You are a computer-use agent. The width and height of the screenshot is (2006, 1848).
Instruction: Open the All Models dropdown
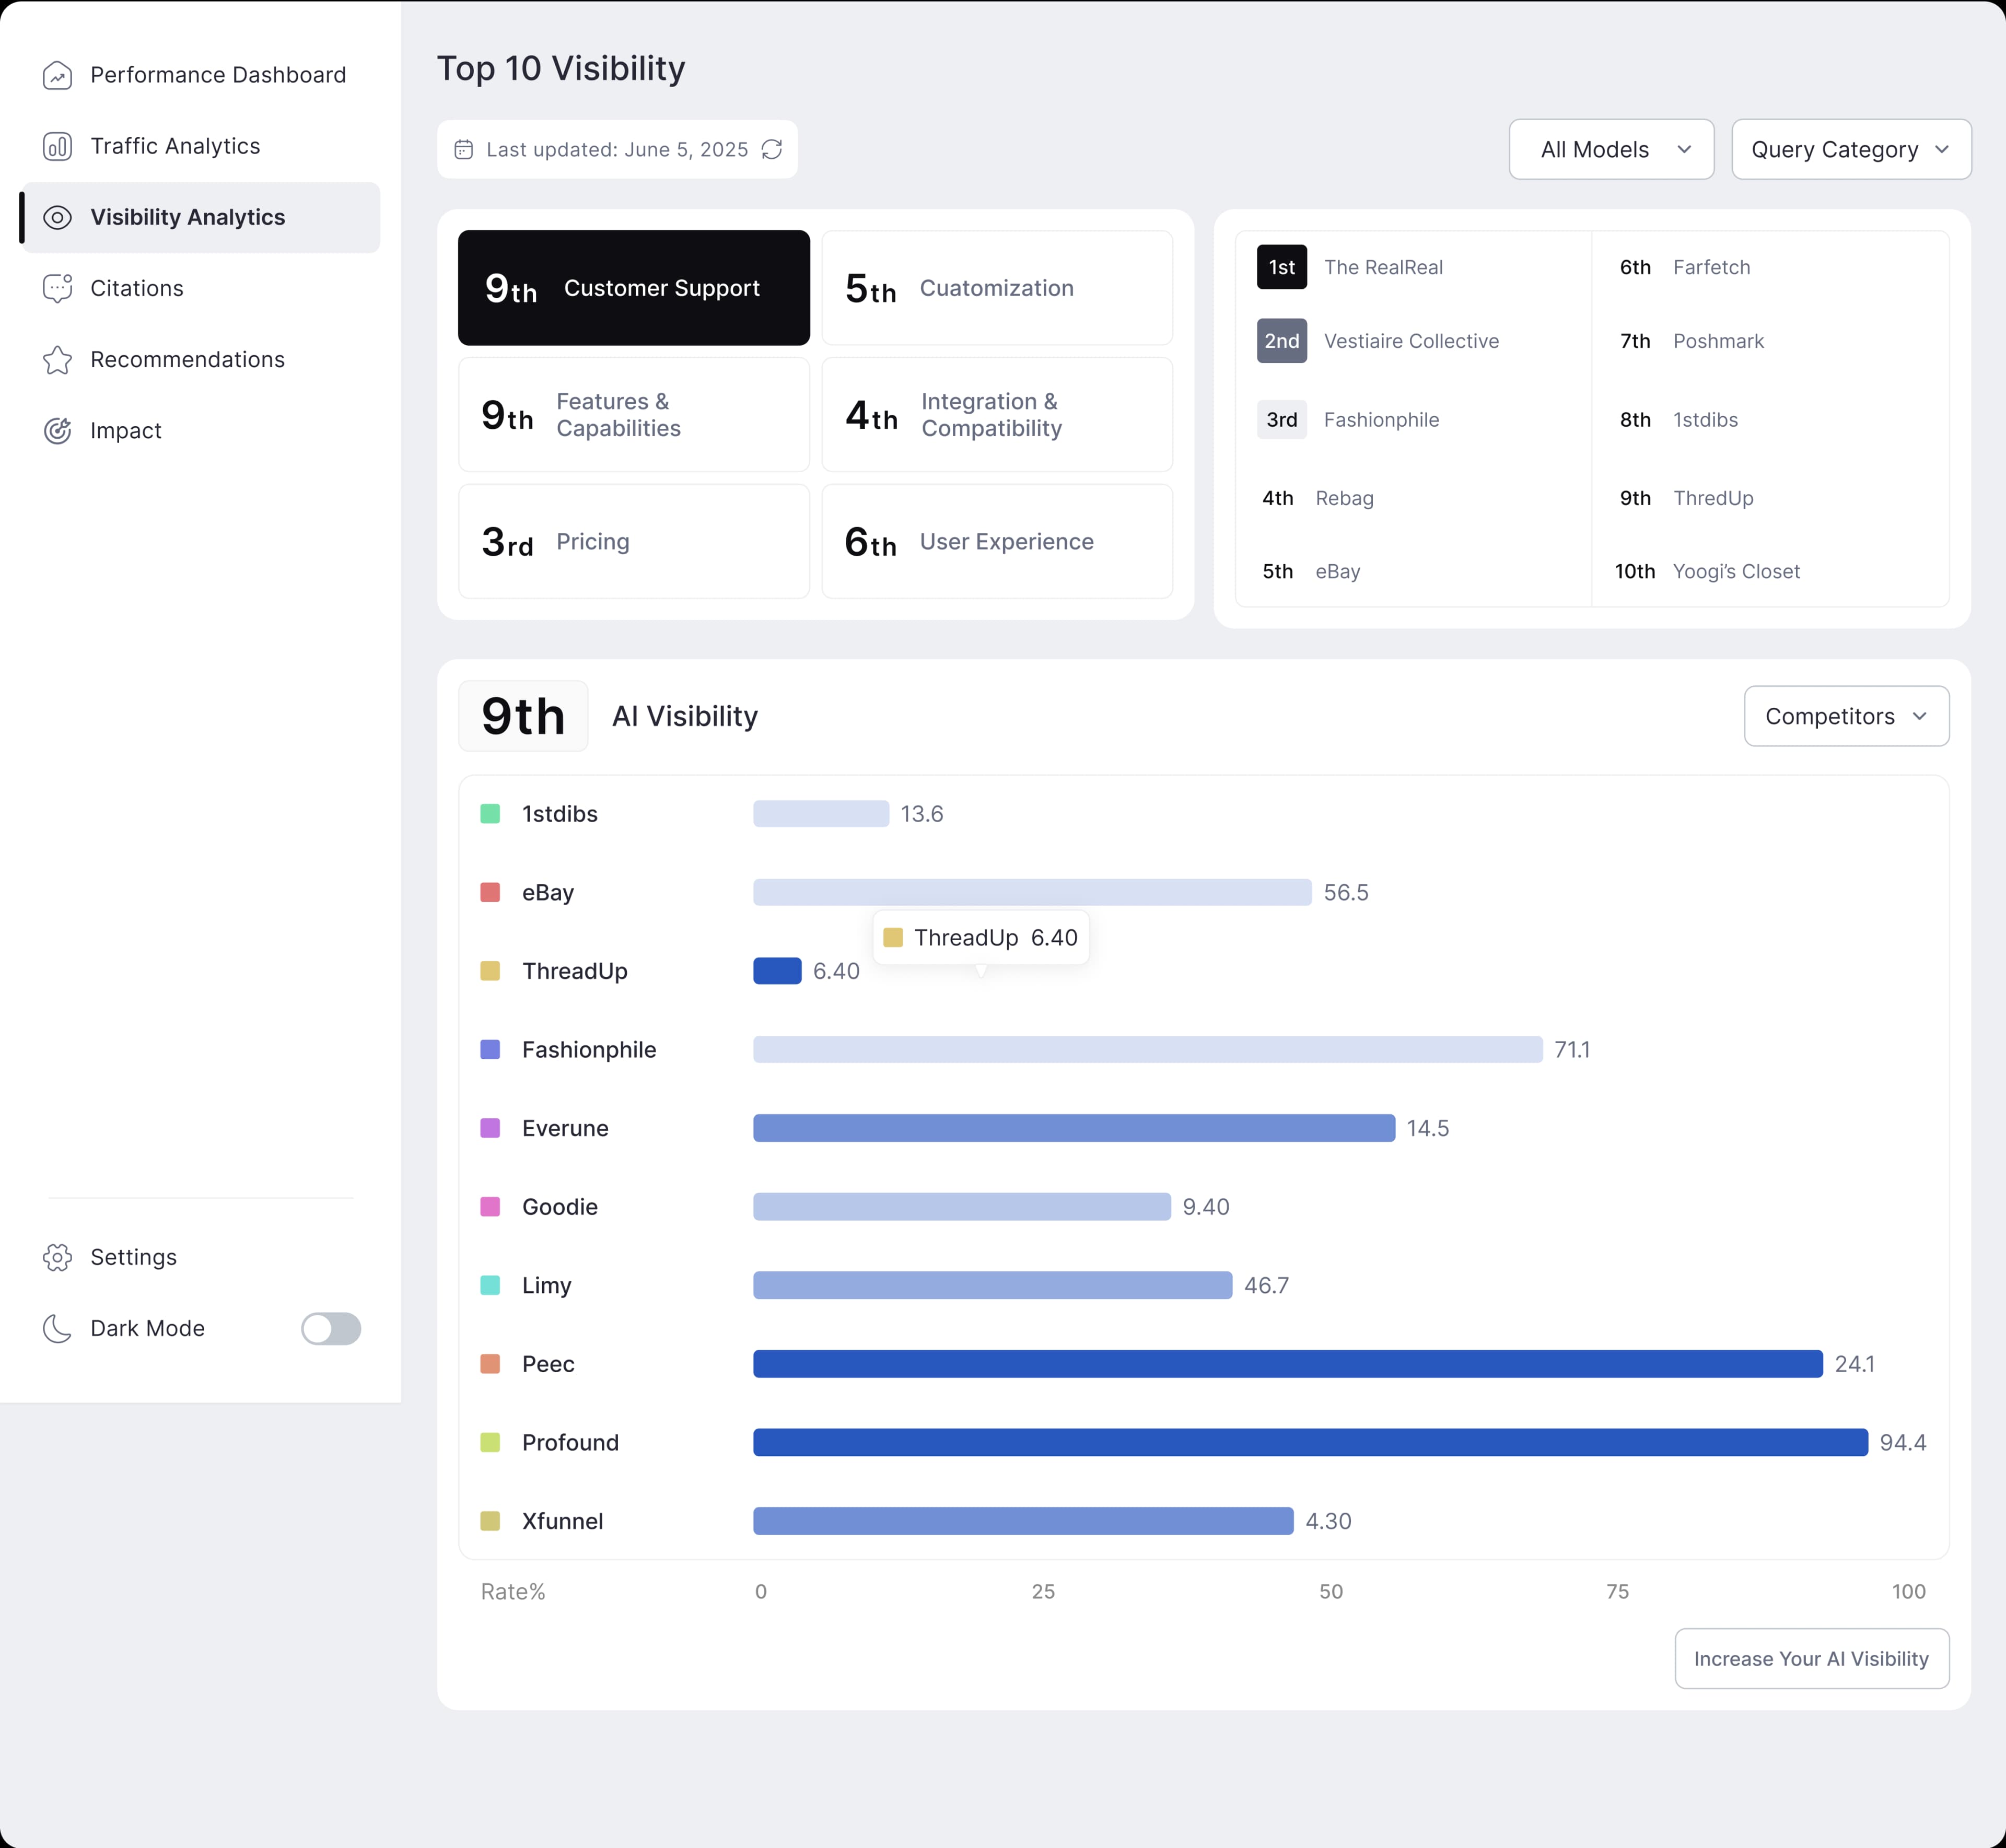point(1611,149)
